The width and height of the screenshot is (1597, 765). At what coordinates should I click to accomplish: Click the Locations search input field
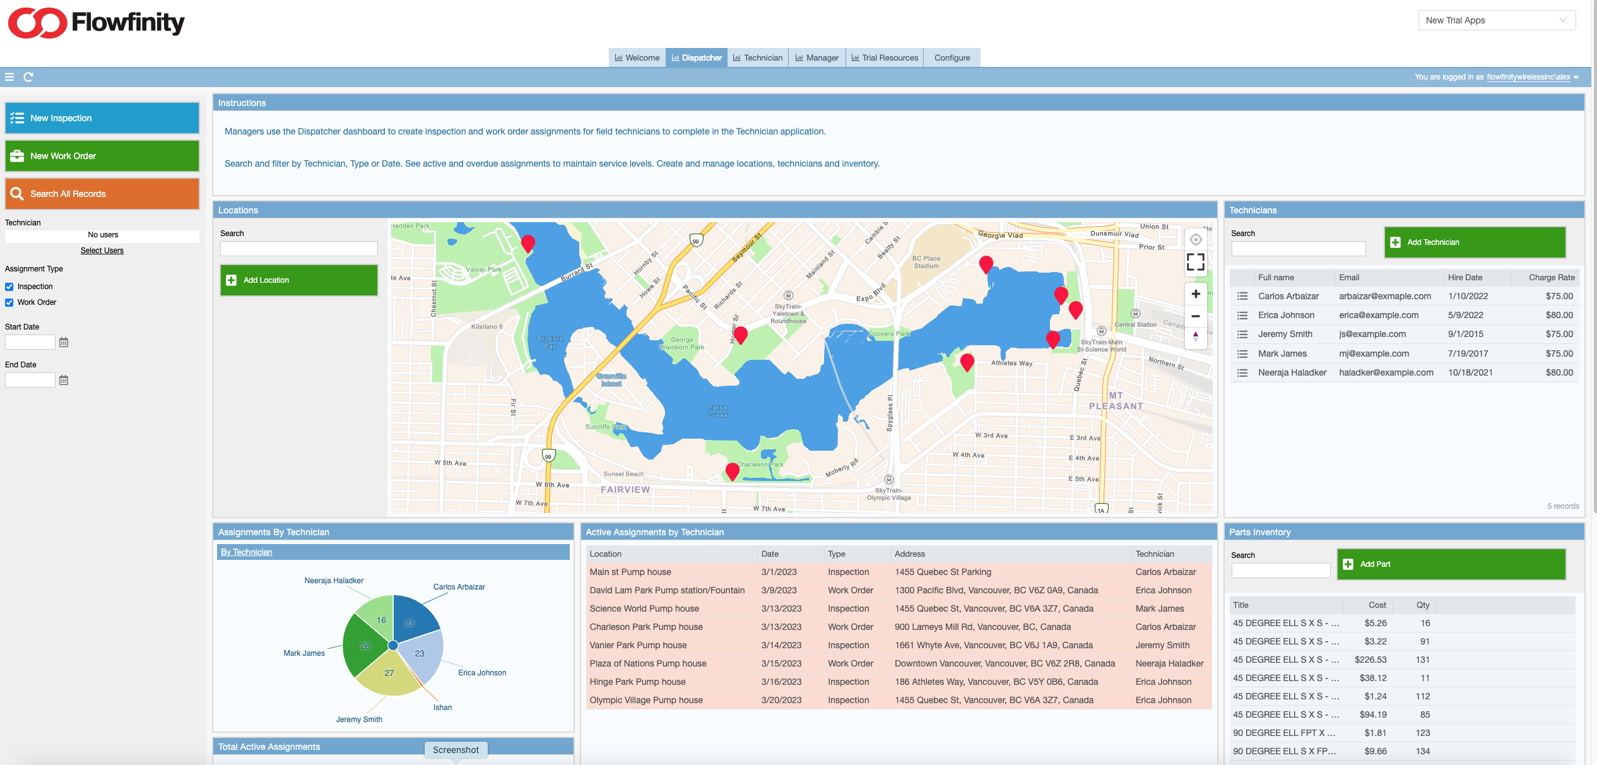coord(298,249)
